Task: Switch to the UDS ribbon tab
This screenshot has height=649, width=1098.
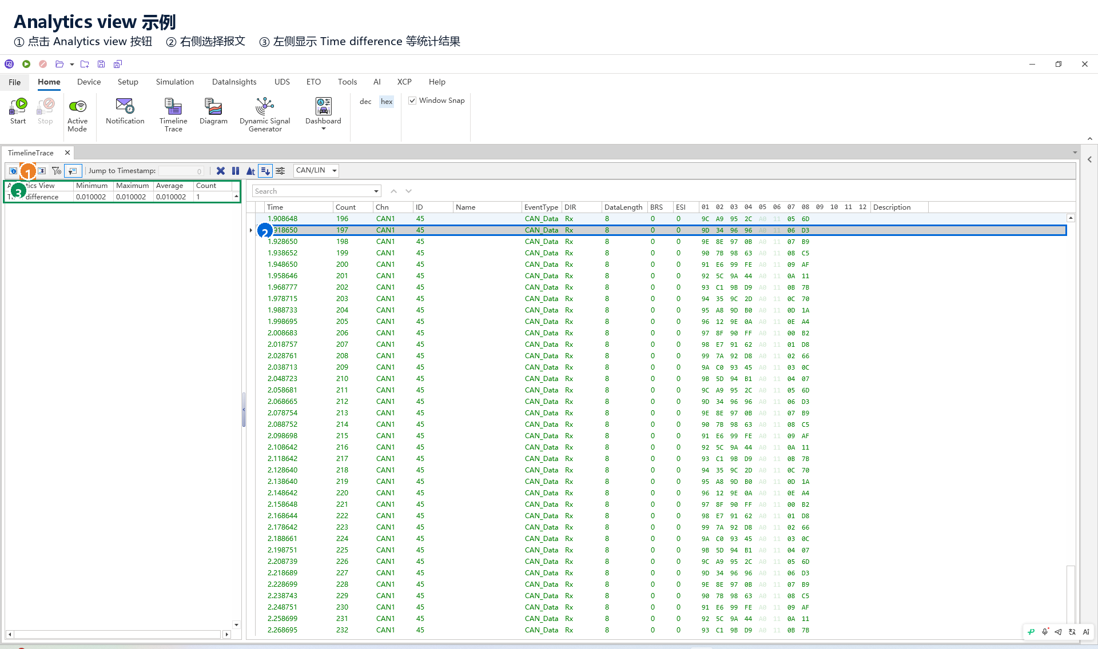Action: click(282, 82)
